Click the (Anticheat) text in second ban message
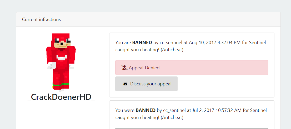Image resolution: width=291 pixels, height=129 pixels. (x=172, y=117)
